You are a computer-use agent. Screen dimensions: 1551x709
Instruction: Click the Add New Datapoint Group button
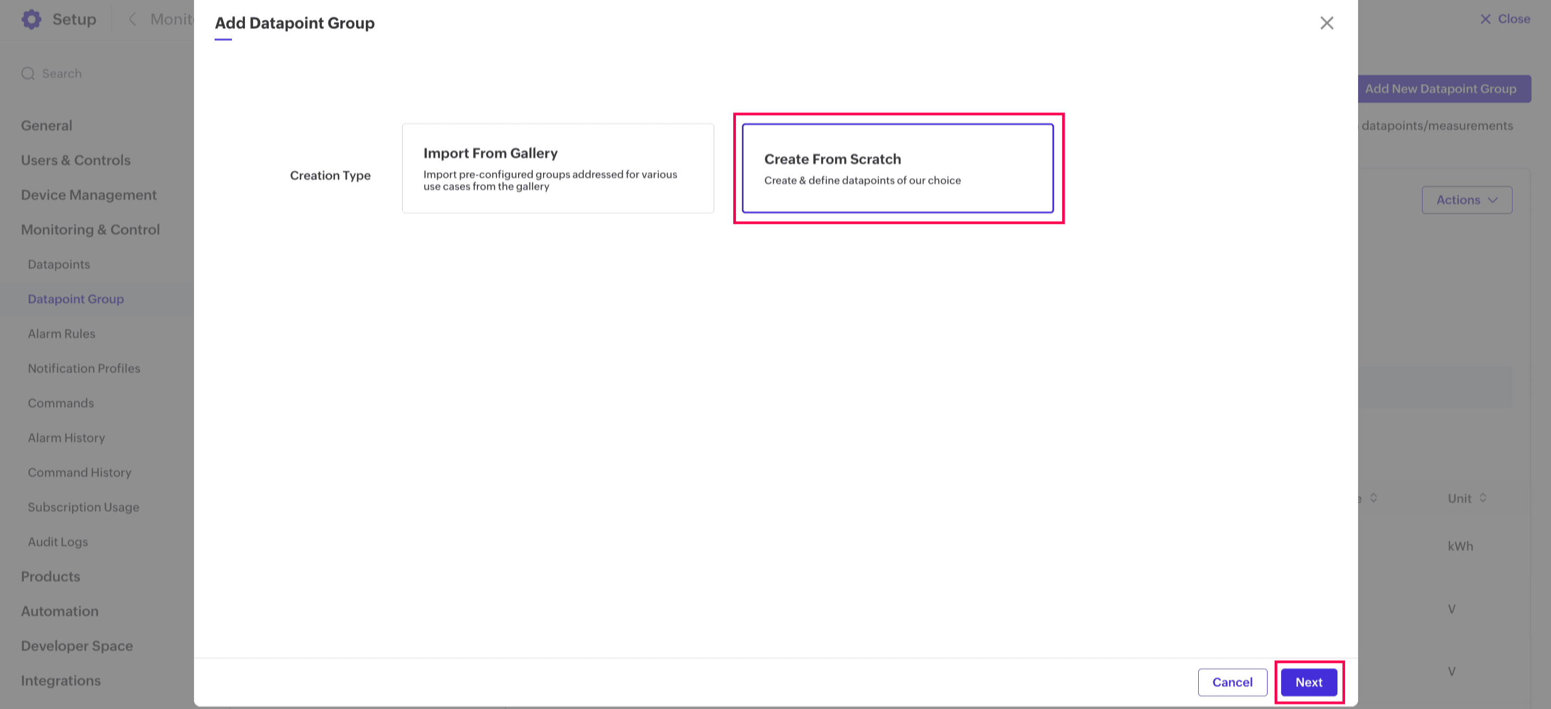tap(1439, 88)
